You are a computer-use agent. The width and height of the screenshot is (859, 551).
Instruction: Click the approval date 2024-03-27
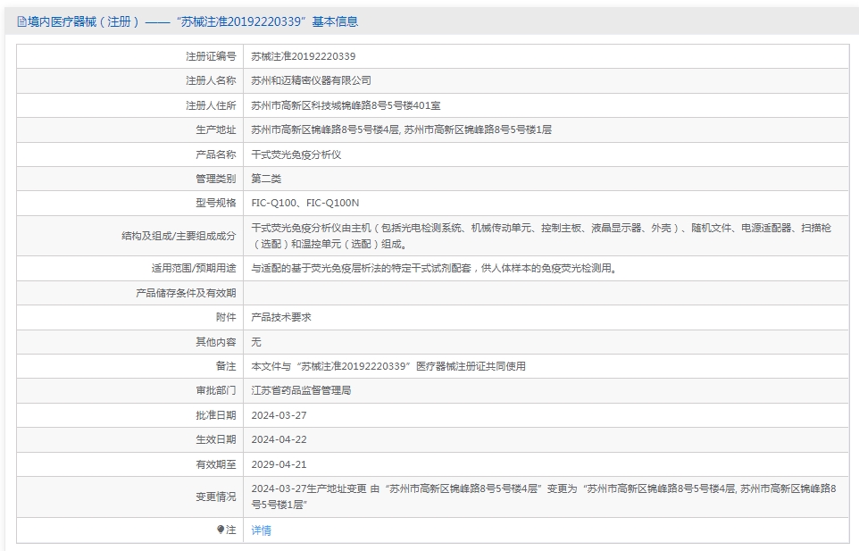[x=279, y=415]
